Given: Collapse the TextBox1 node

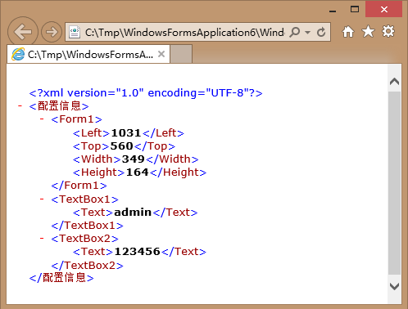Looking at the screenshot, I should [42, 199].
